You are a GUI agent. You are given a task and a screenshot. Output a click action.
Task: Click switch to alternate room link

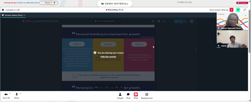(x=28, y=3)
